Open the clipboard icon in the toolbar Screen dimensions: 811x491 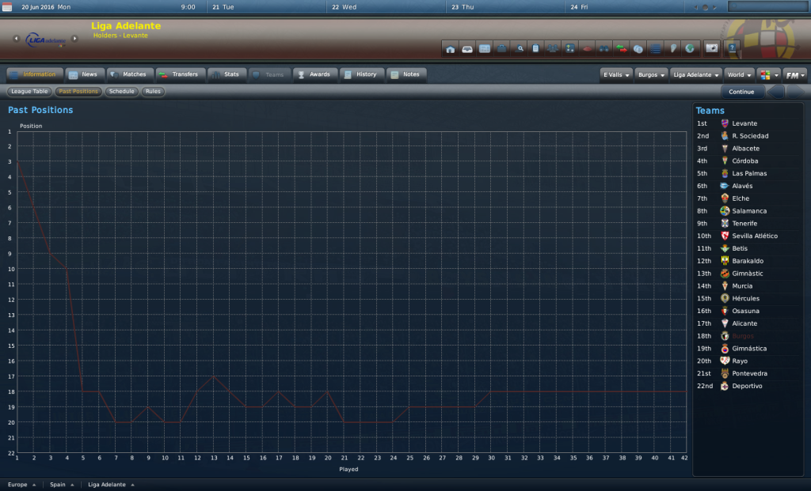536,48
